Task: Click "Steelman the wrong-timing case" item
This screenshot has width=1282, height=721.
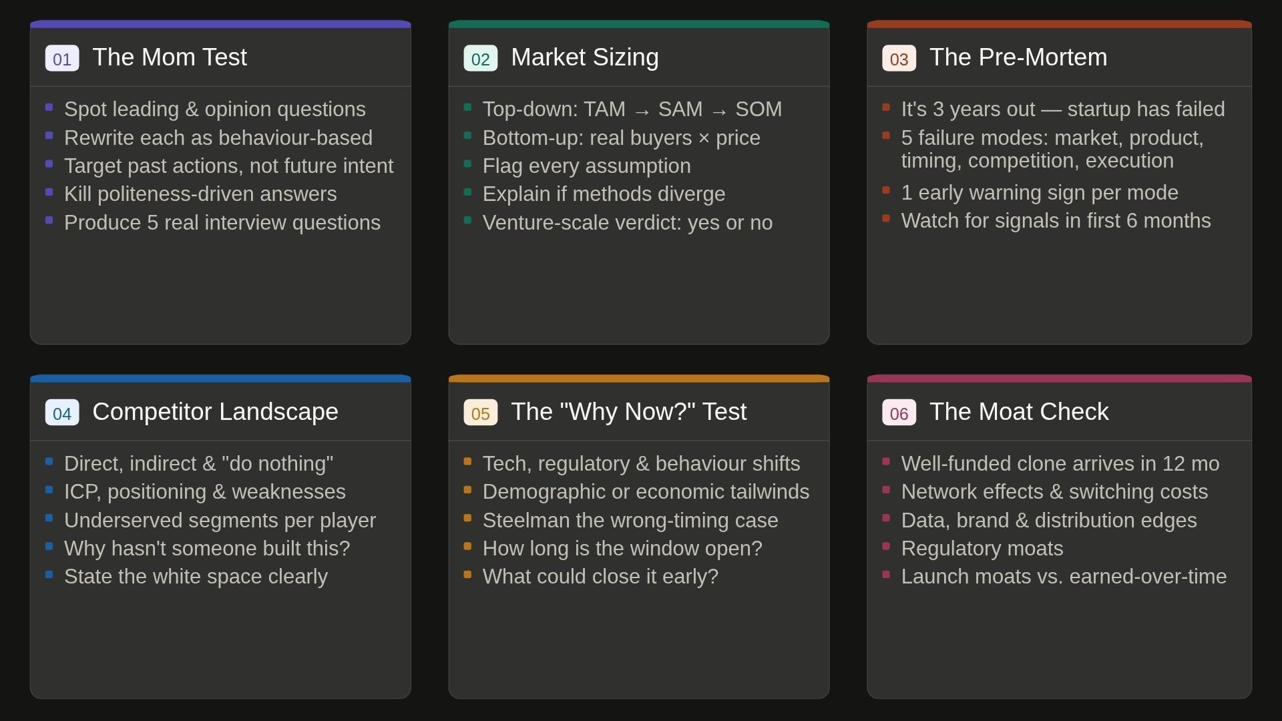Action: point(630,521)
